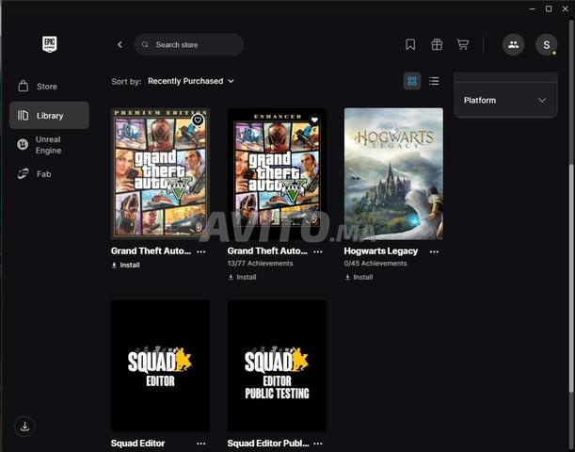Screen dimensions: 575x452
Task: Toggle favorite heart on GTA V Enhanced
Action: 314,120
